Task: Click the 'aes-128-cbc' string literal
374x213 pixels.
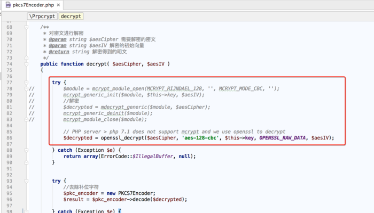Action: point(200,138)
